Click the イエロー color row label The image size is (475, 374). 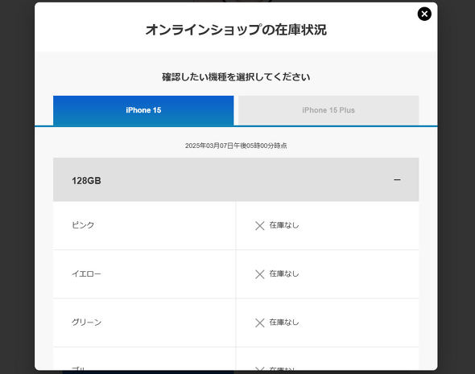(x=86, y=273)
